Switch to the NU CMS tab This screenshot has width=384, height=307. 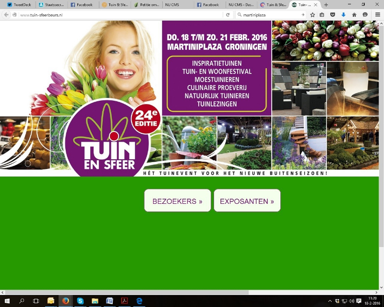pos(172,4)
